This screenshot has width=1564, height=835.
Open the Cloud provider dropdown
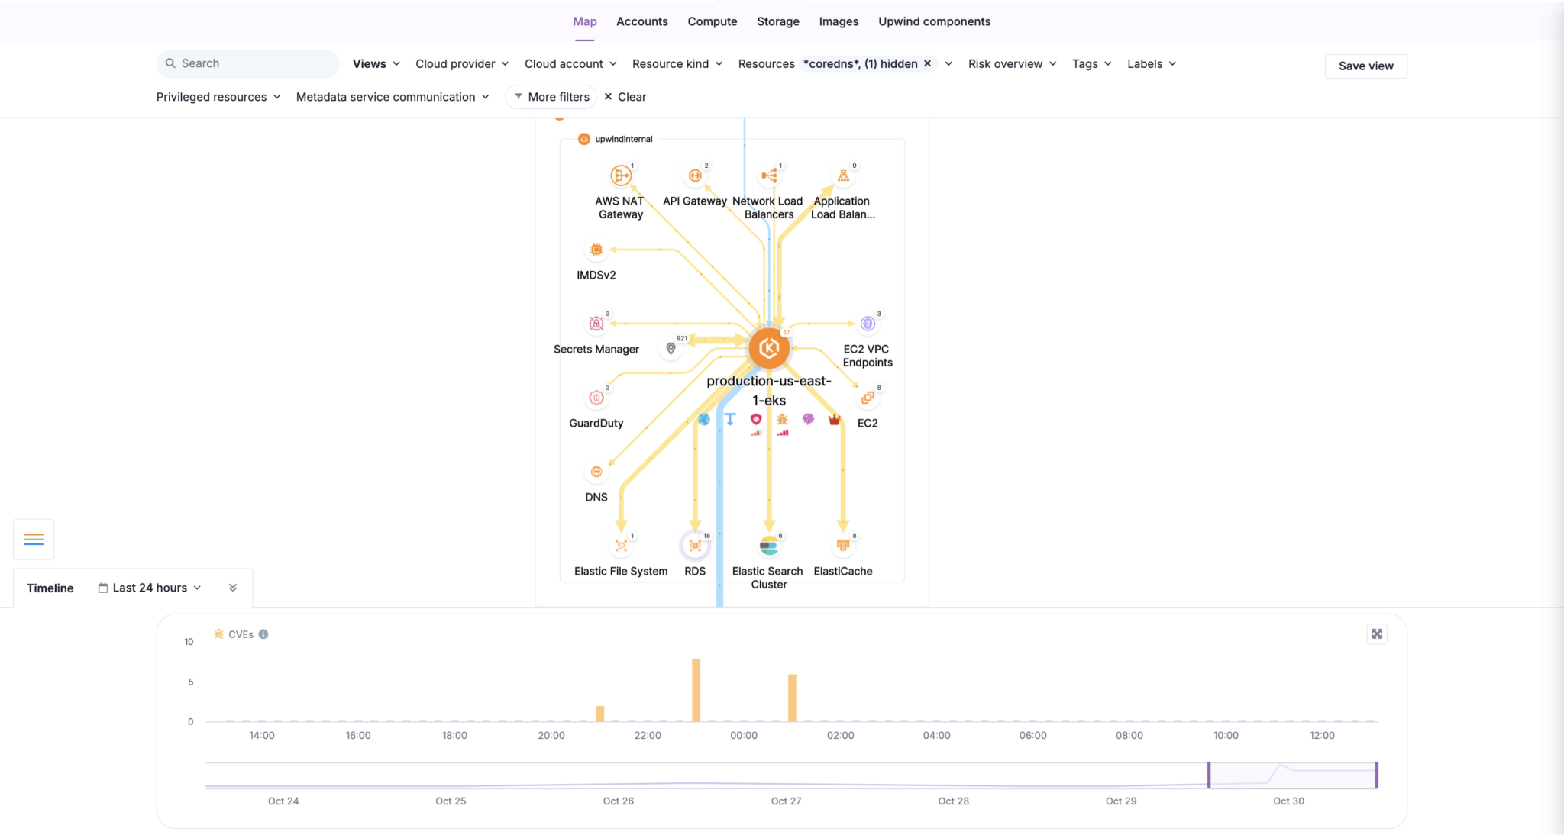pos(460,63)
